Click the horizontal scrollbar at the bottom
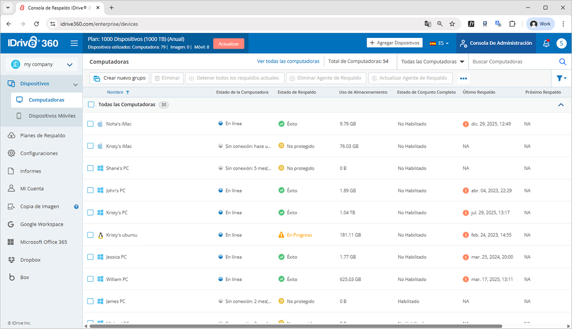 295,326
